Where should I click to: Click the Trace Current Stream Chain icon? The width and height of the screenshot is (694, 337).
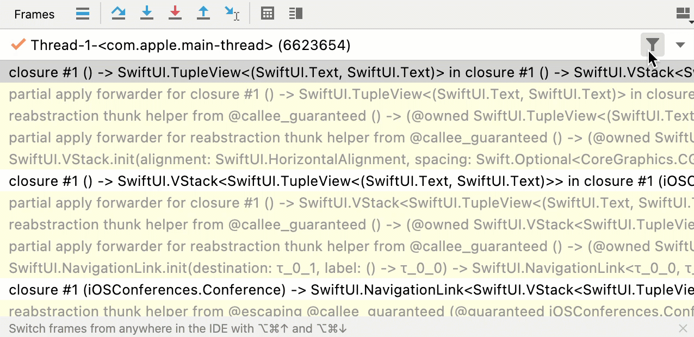296,14
